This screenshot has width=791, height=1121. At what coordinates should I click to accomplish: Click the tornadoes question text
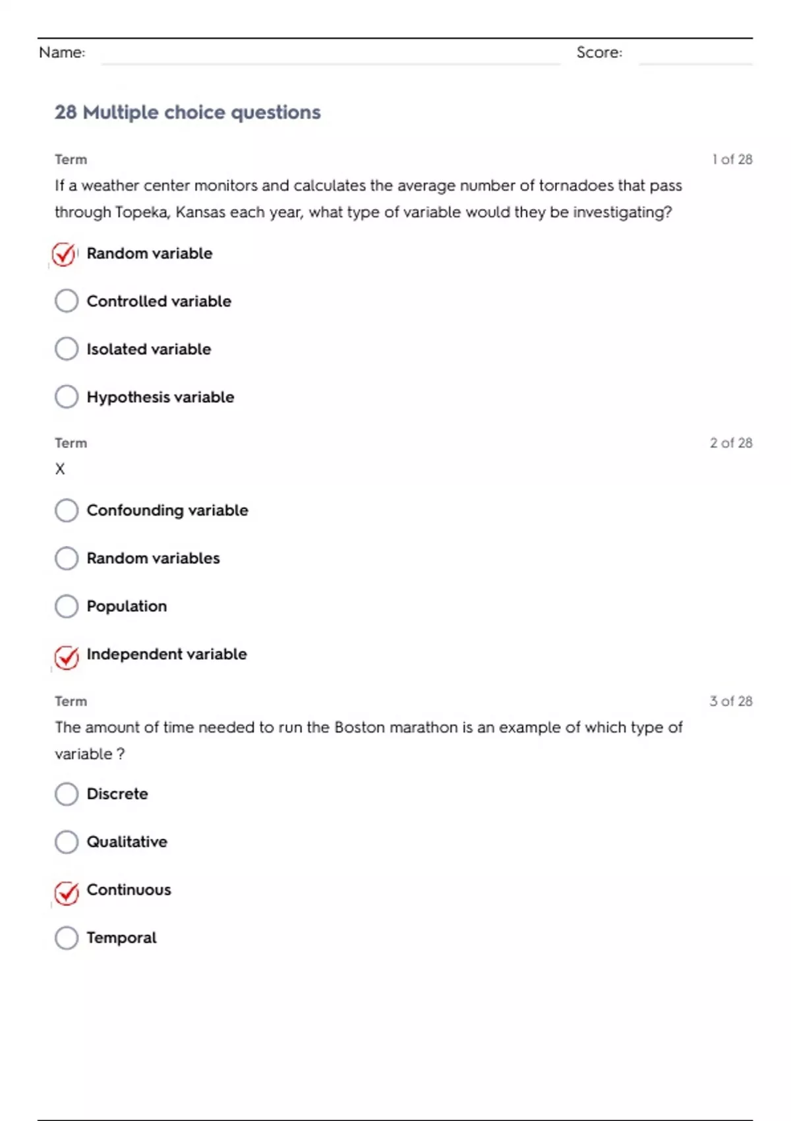tap(368, 198)
